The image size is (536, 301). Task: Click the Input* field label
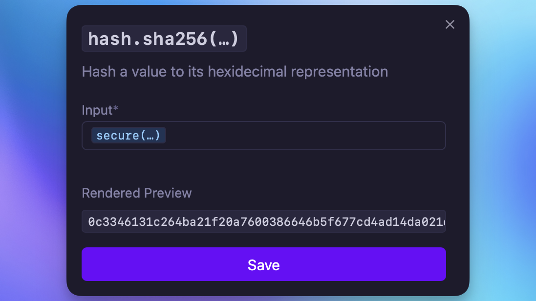tap(100, 110)
